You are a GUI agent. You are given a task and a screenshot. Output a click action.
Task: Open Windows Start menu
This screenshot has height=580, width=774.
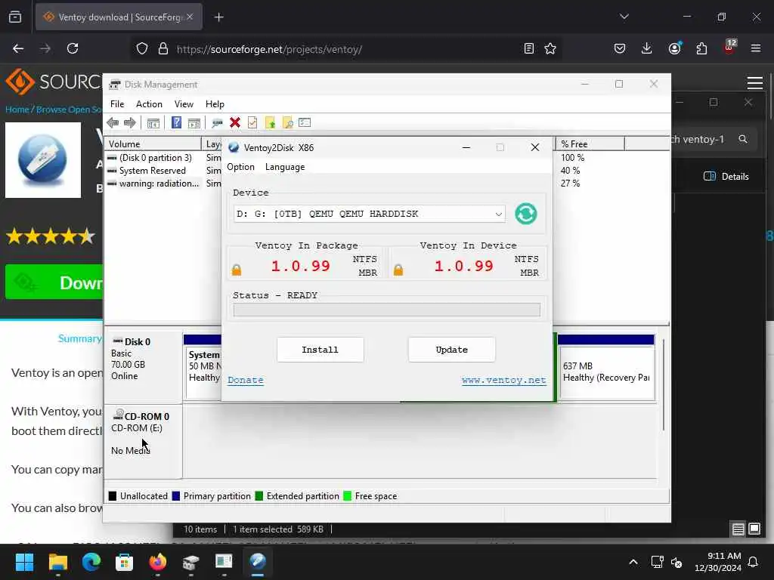[x=24, y=562]
